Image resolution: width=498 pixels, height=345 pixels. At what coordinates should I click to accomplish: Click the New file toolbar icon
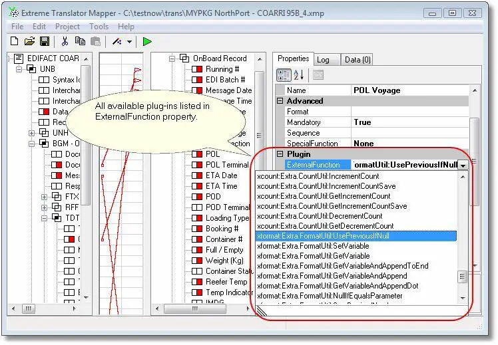[x=14, y=41]
